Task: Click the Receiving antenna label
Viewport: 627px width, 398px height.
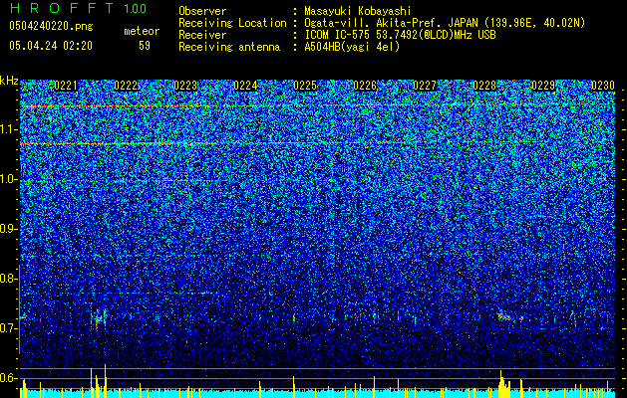Action: pos(229,47)
